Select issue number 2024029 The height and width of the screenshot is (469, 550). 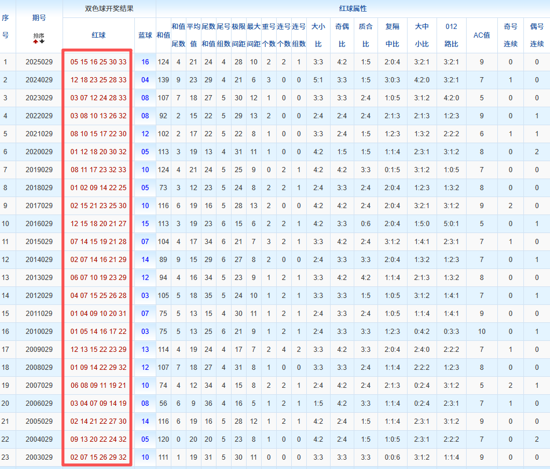tap(39, 80)
